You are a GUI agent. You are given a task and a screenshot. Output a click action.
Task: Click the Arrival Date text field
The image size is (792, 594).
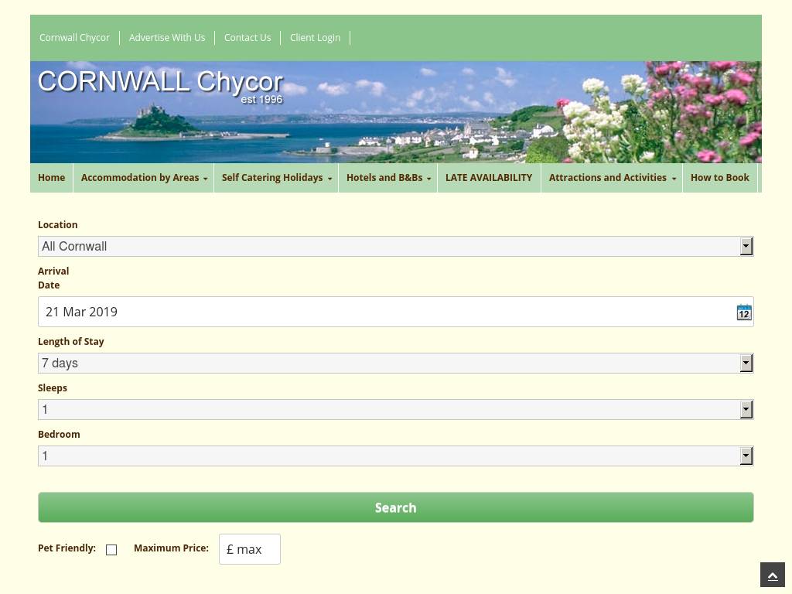coord(385,312)
